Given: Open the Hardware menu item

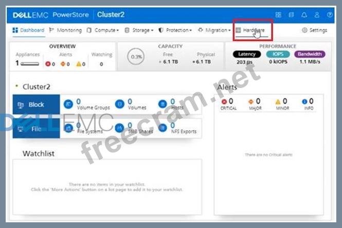Looking at the screenshot, I should click(250, 30).
